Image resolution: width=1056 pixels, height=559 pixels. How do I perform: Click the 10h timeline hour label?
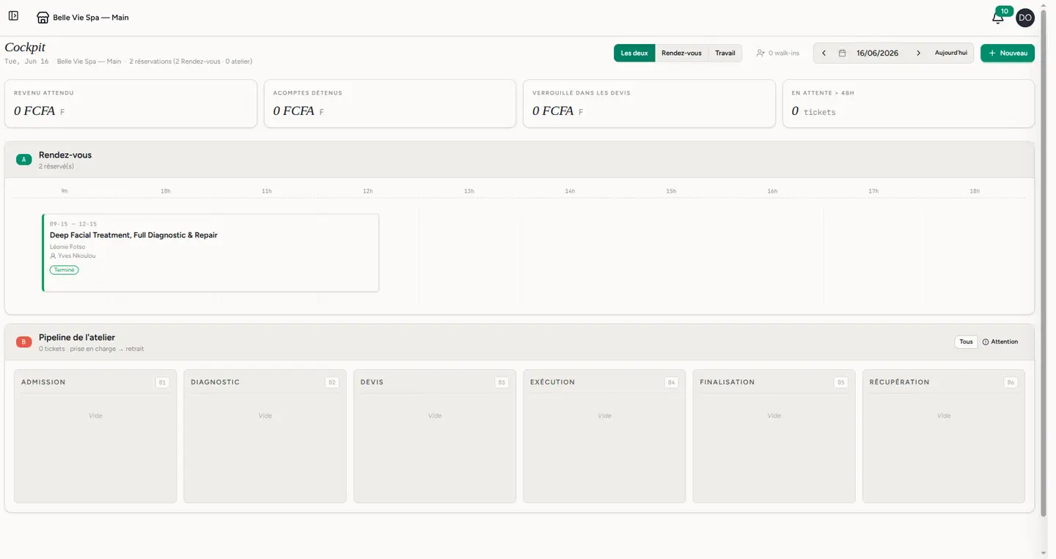[x=166, y=191]
